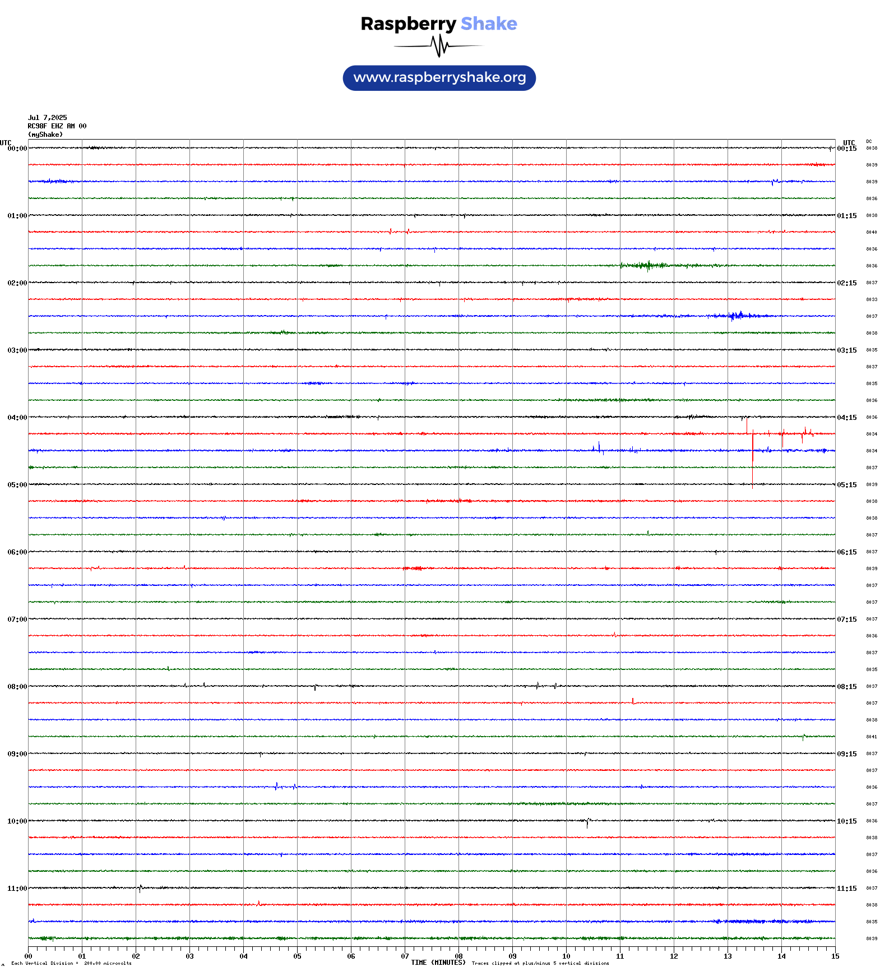Click the "Traces clipped at plus/minus 5 vertical divisions" note

pos(540,964)
